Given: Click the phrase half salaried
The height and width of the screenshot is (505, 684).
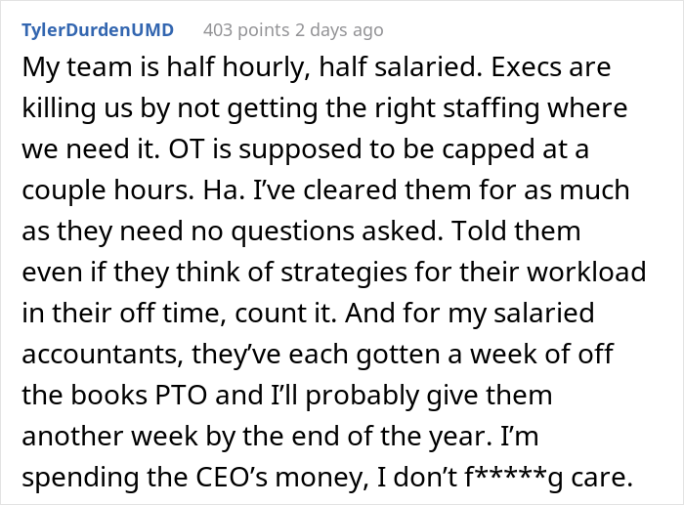Looking at the screenshot, I should pyautogui.click(x=401, y=67).
